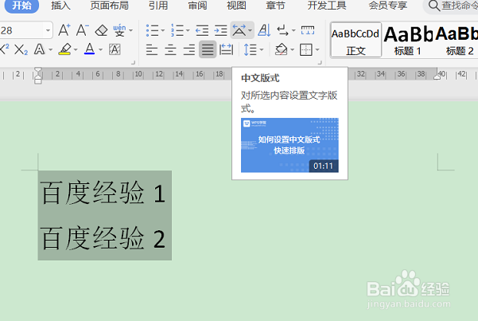Increase font size with the A+ icon
Screen dimensions: 478x321
[x=64, y=30]
